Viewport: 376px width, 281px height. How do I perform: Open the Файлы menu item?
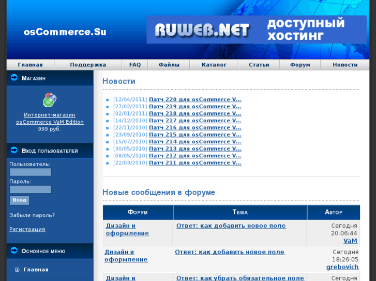point(169,65)
